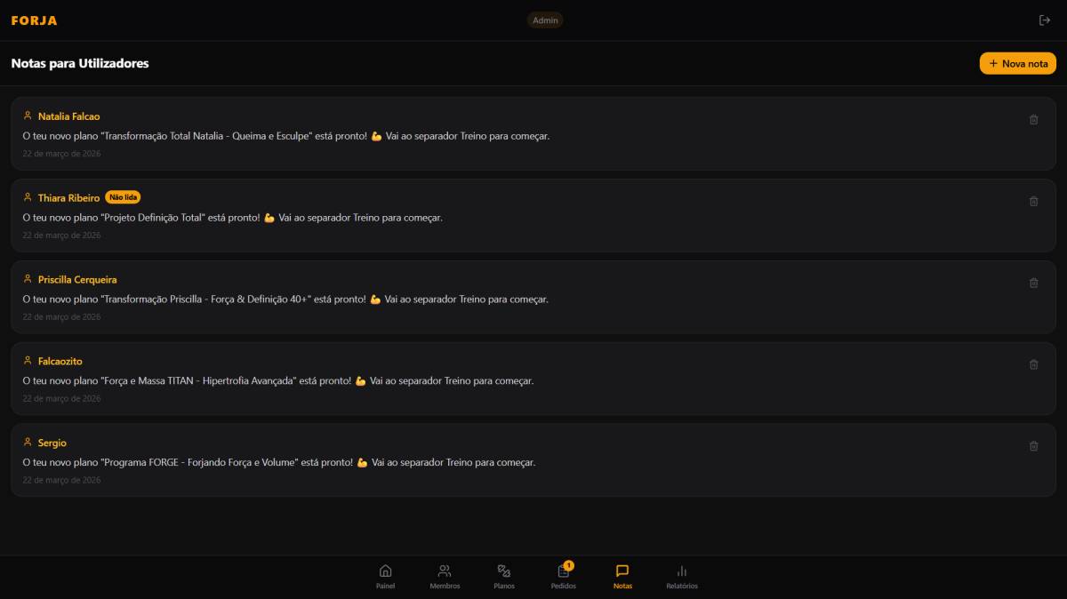Click the name Natalia Falcao
This screenshot has height=599, width=1067.
[68, 116]
